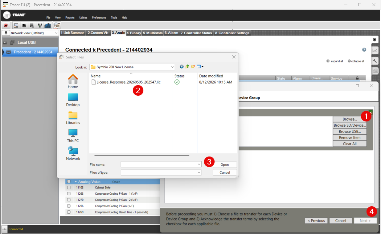The image size is (381, 234).
Task: Collapse the Analog Value group arrow
Action: [x=76, y=182]
